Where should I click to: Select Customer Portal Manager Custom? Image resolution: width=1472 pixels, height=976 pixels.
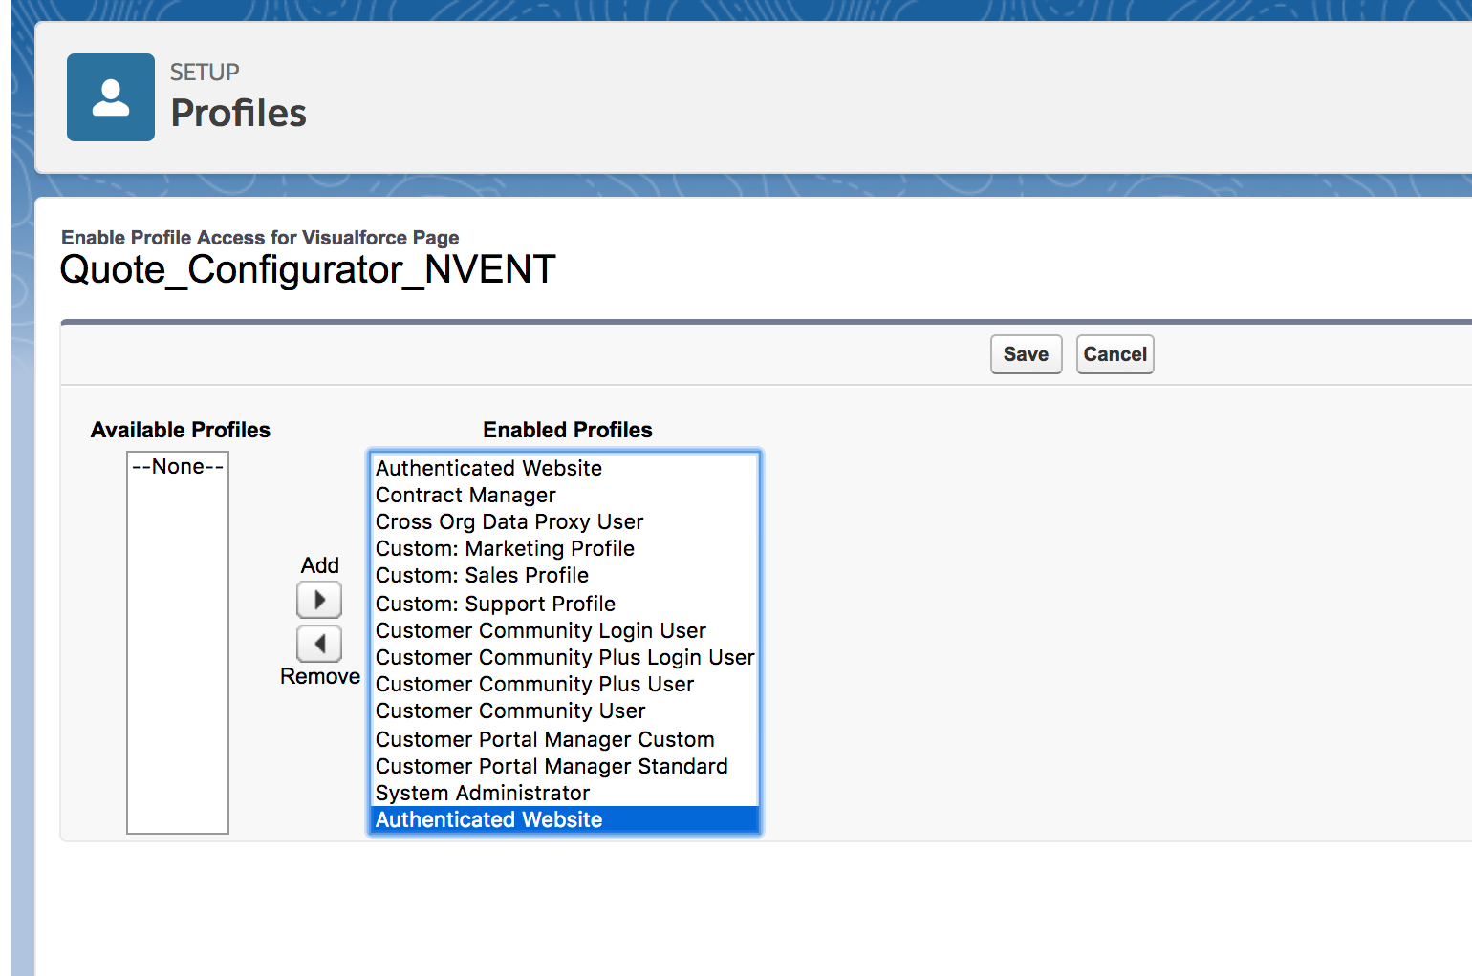(545, 740)
